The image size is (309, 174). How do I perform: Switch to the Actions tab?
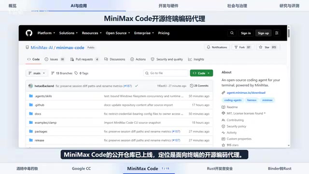(138, 59)
